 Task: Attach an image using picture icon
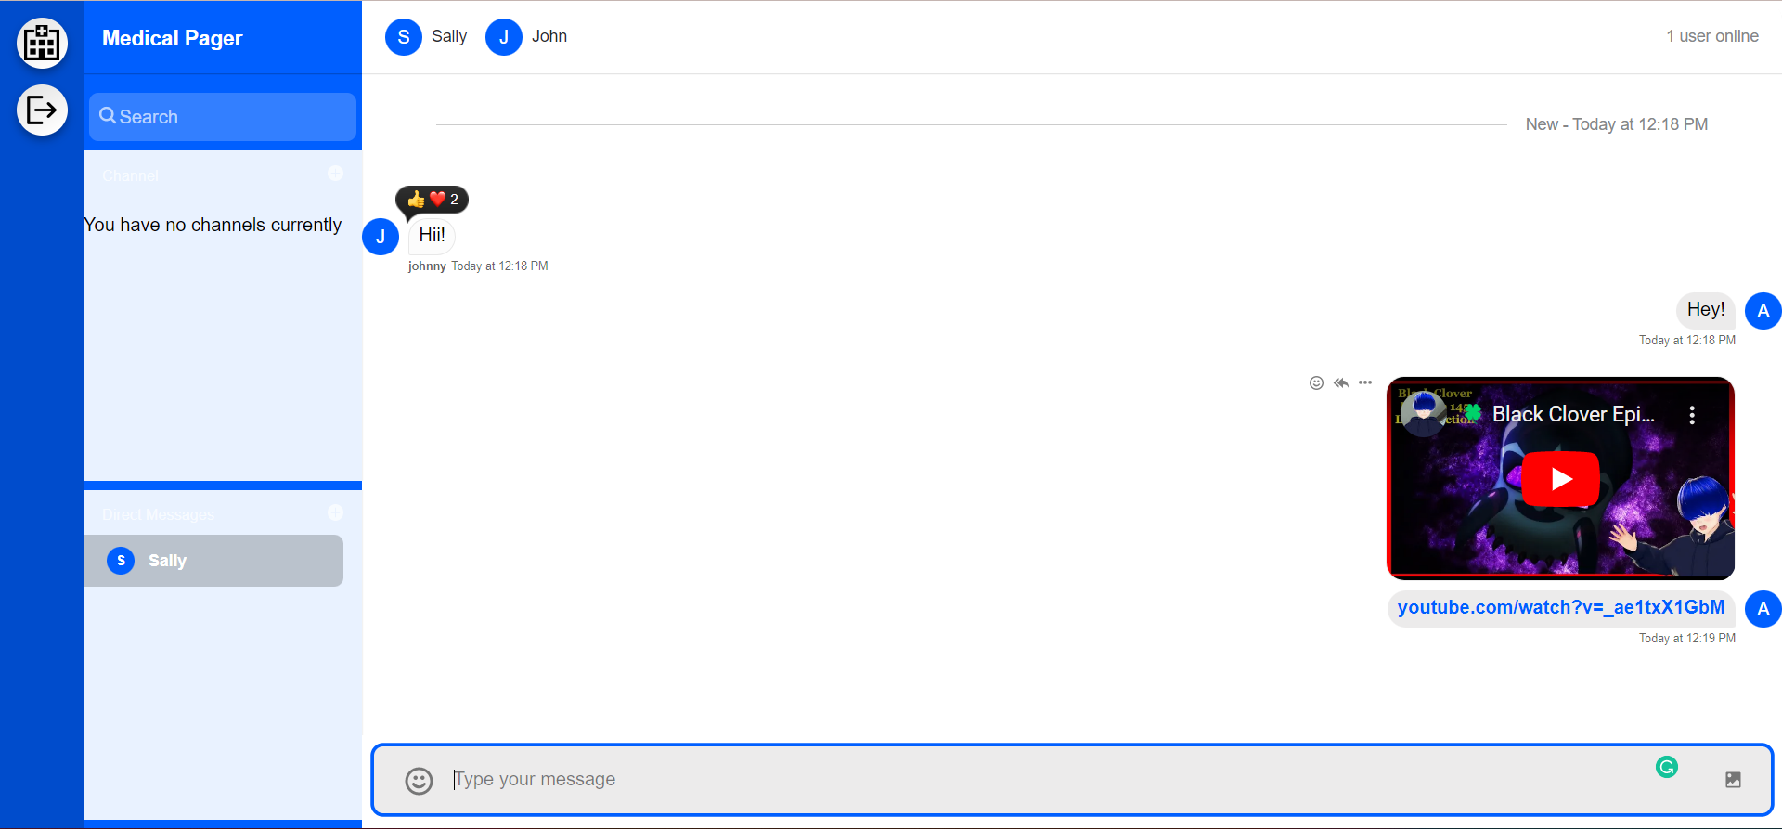(x=1733, y=780)
